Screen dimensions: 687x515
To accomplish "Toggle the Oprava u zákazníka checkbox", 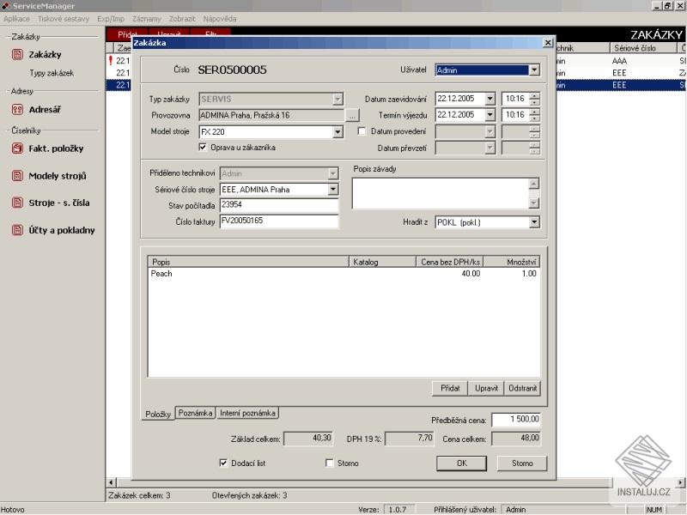I will click(203, 147).
